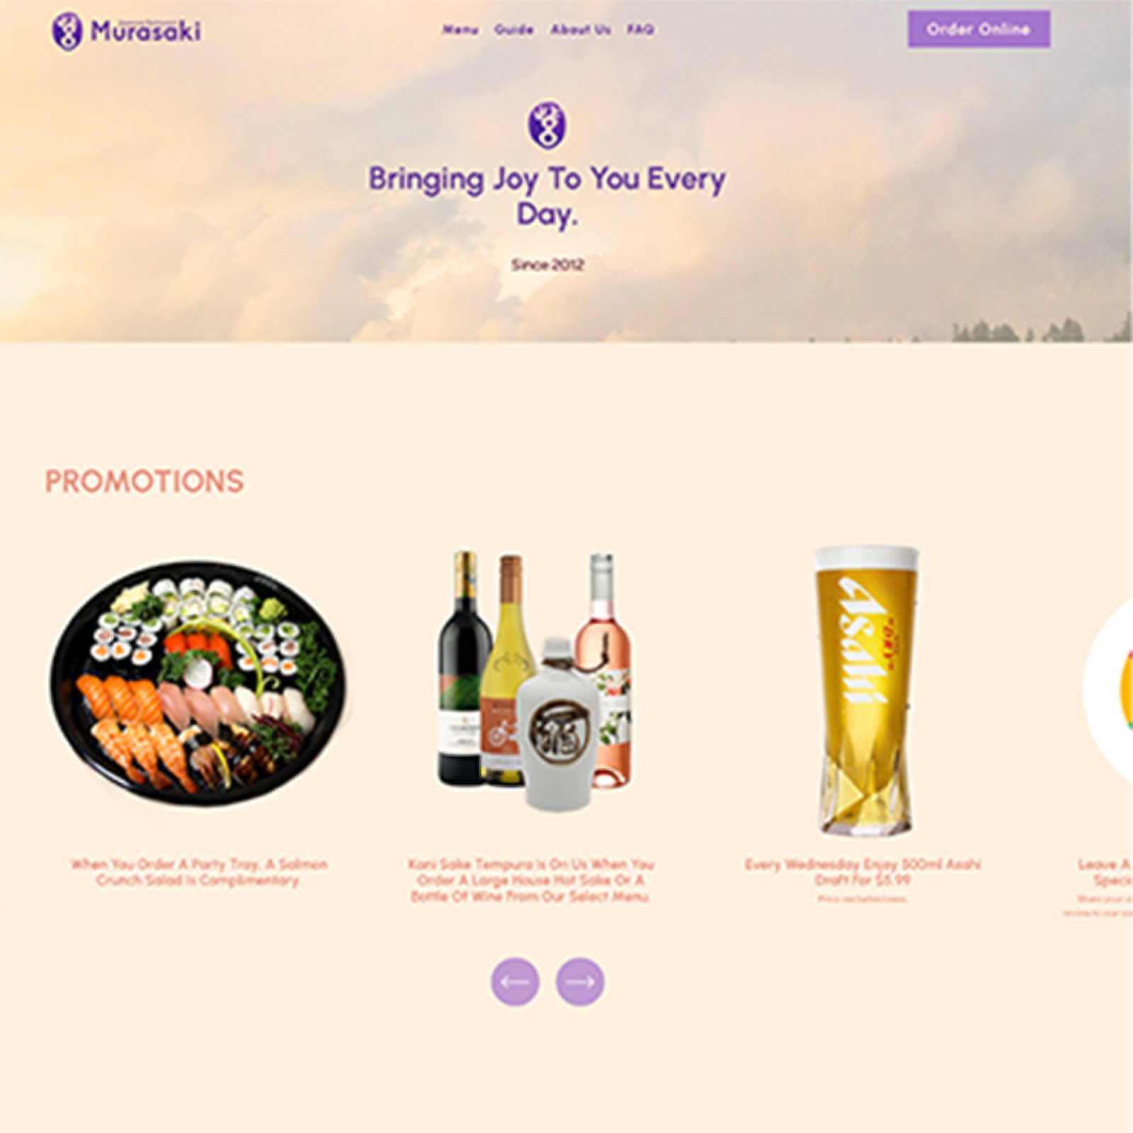Go to the About Us page

(581, 30)
